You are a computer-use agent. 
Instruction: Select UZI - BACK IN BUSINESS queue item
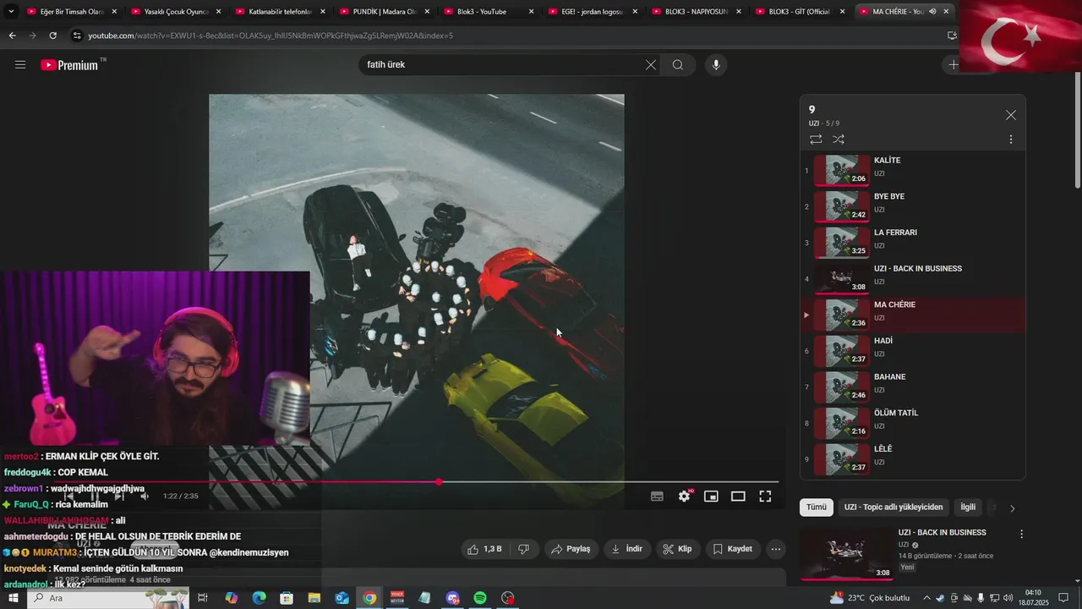click(913, 278)
